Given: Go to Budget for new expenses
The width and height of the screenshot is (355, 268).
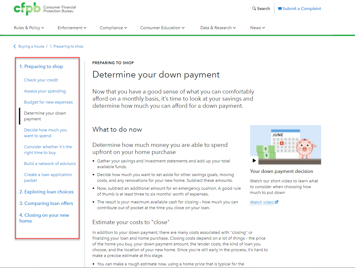Looking at the screenshot, I should click(48, 102).
